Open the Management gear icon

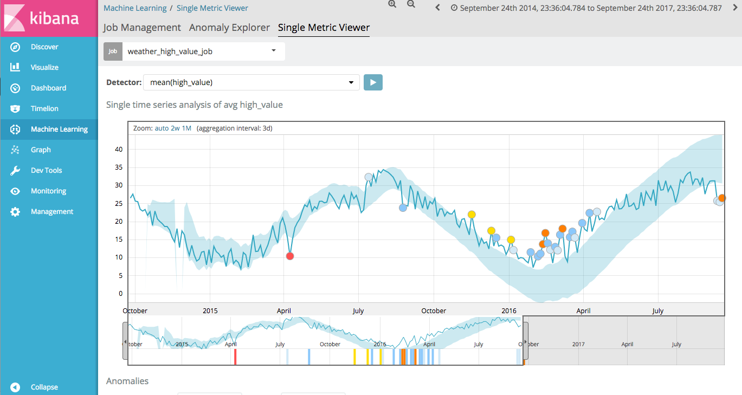pyautogui.click(x=15, y=212)
